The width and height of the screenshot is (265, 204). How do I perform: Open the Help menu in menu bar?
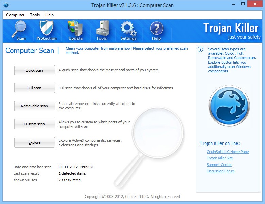pos(49,15)
